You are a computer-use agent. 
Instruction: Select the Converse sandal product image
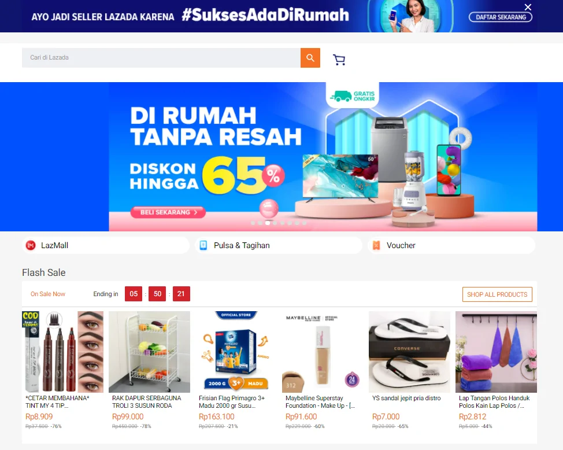click(x=409, y=352)
